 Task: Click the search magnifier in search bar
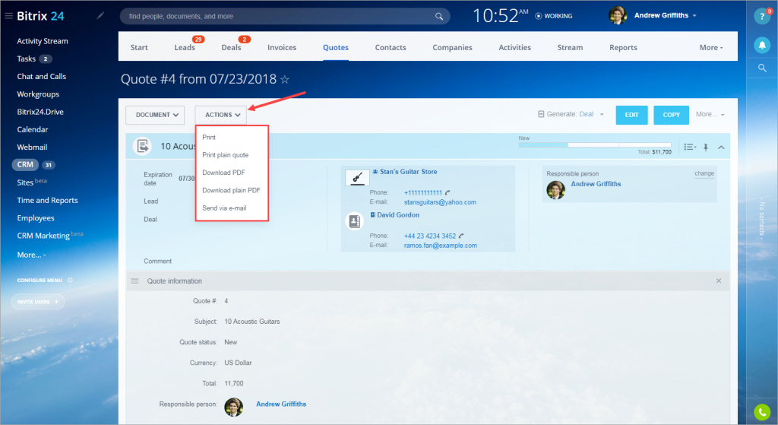(x=439, y=17)
